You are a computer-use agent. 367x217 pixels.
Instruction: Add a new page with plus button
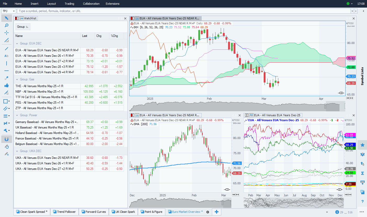point(216,212)
